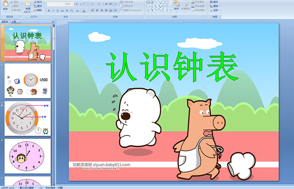Switch to the Outline (大纲) tab

pos(14,21)
